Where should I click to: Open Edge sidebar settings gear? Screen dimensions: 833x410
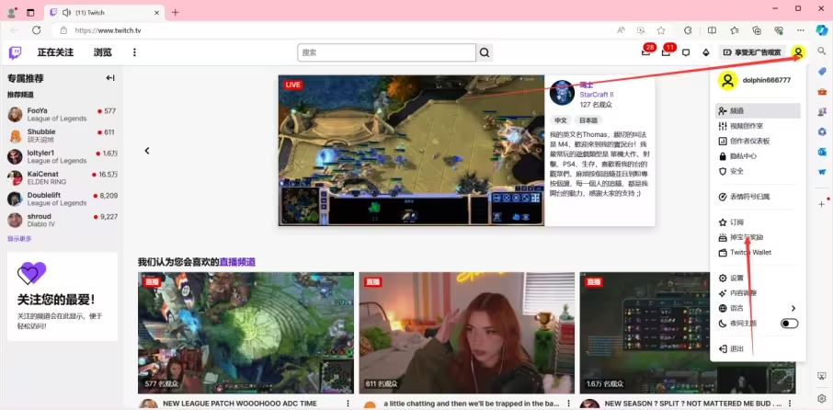click(822, 398)
